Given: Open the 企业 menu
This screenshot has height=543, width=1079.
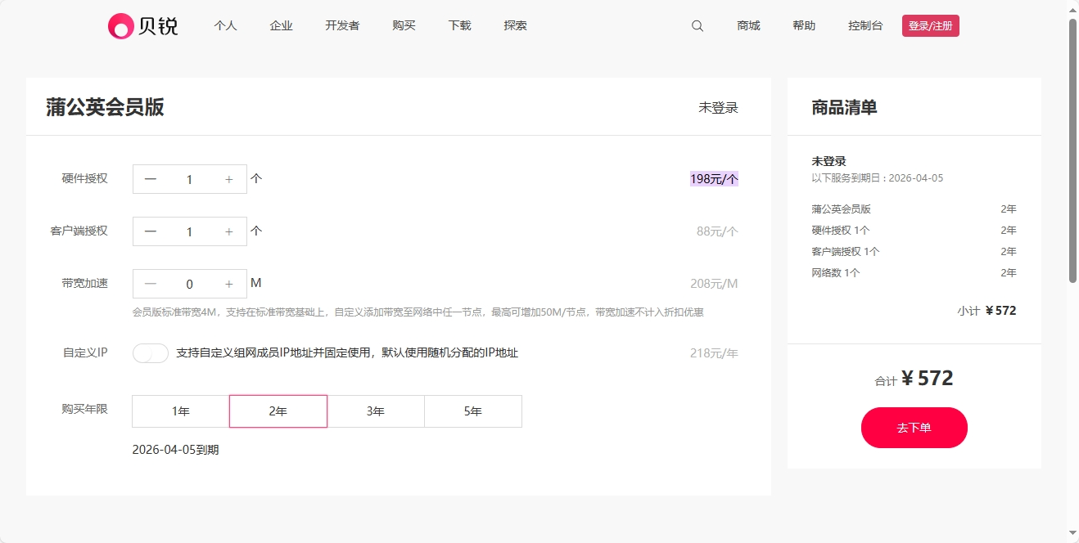Looking at the screenshot, I should [281, 26].
